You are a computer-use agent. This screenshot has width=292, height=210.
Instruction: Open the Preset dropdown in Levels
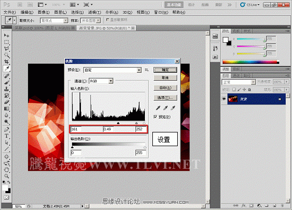[x=112, y=70]
